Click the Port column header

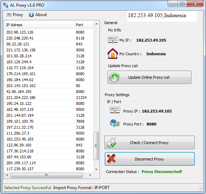tap(83, 25)
